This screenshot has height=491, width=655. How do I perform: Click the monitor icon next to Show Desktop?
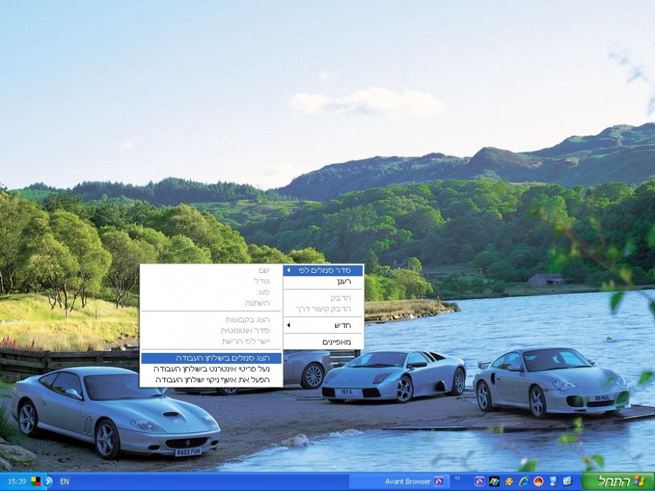pos(553,481)
